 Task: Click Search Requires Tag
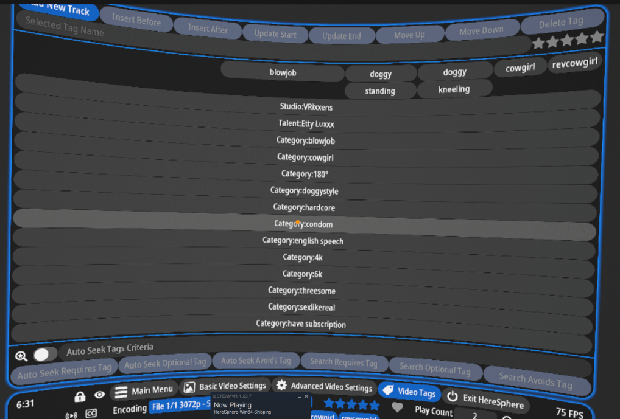[344, 362]
